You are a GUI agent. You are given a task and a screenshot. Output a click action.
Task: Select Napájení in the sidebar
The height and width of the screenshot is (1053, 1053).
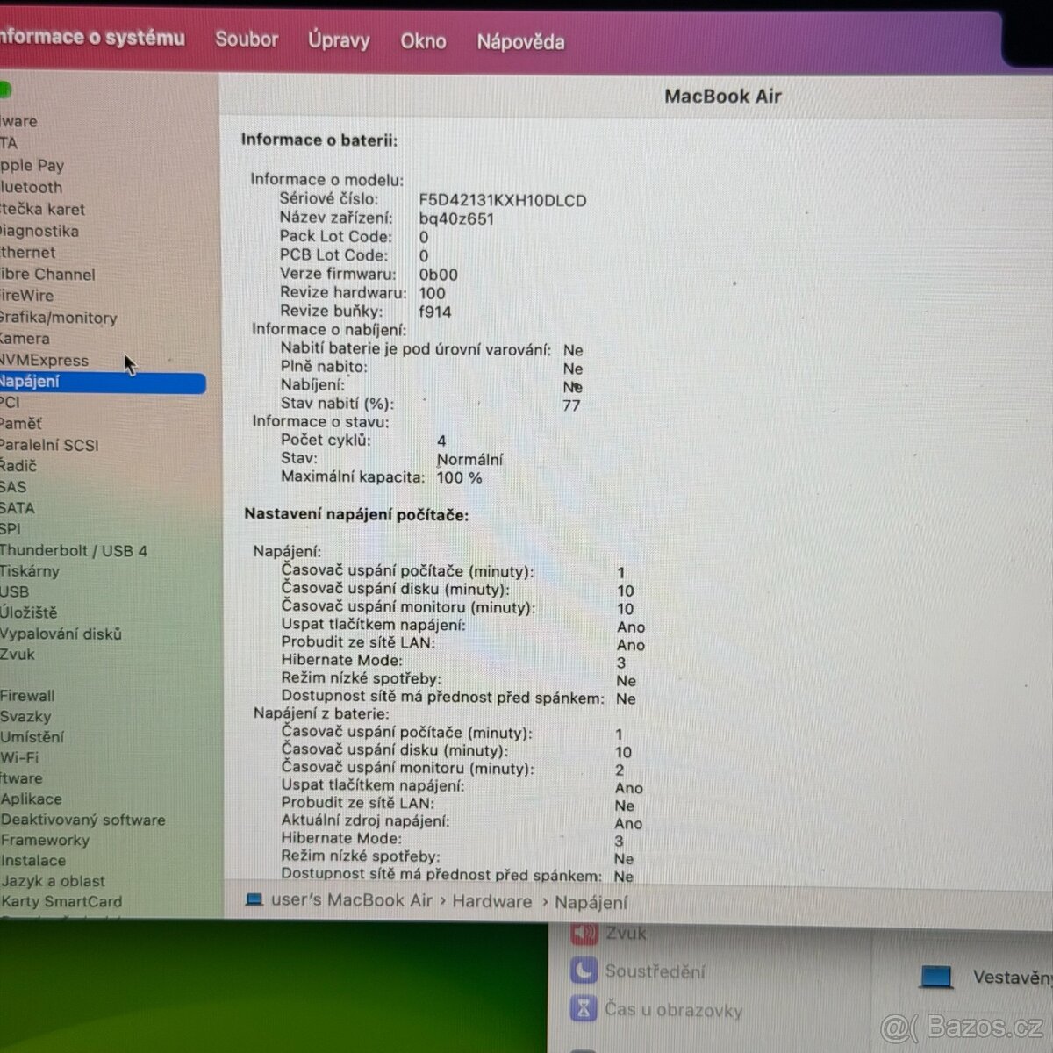(31, 382)
